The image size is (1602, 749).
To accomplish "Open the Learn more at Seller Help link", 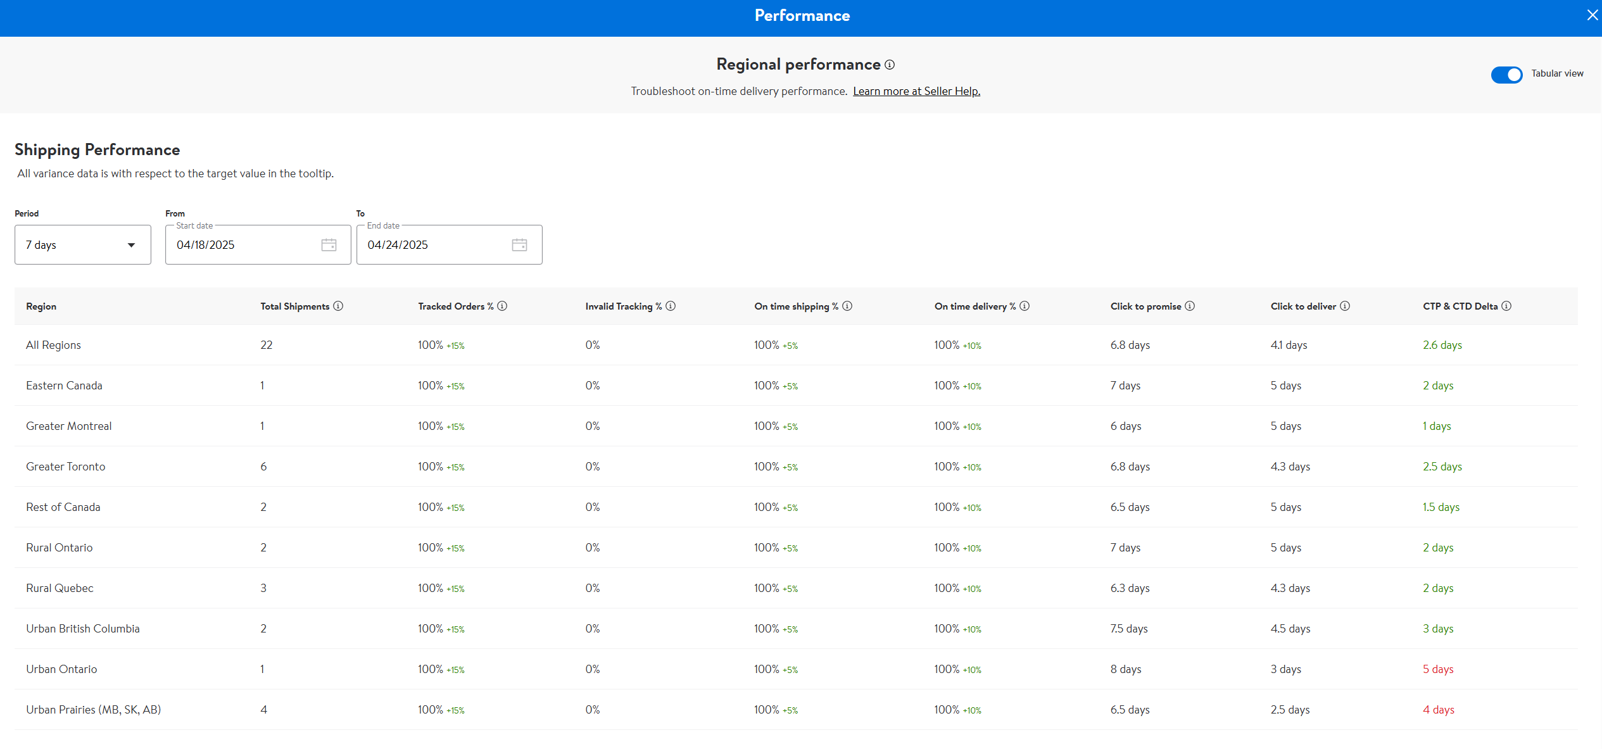I will point(916,91).
